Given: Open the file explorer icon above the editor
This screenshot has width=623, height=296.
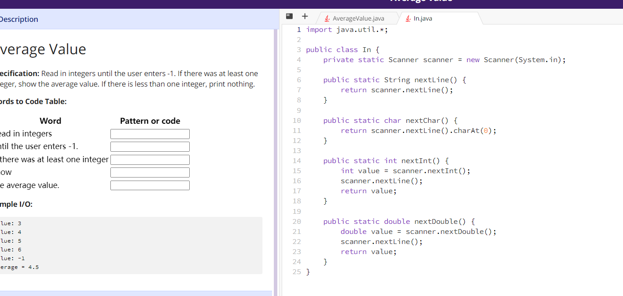Looking at the screenshot, I should click(289, 16).
